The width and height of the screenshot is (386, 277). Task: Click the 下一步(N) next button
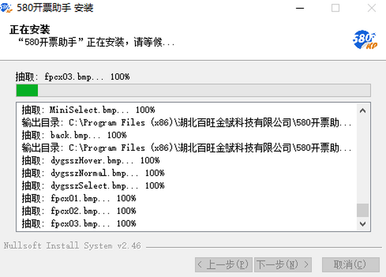click(283, 265)
